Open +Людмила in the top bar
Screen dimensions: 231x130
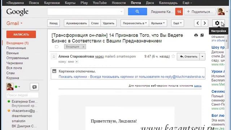(15, 3)
